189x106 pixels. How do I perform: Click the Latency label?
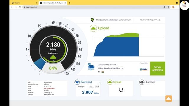[150, 82]
